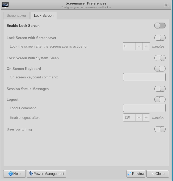Toggle Lock Screen with Screensaver switch

tap(160, 38)
